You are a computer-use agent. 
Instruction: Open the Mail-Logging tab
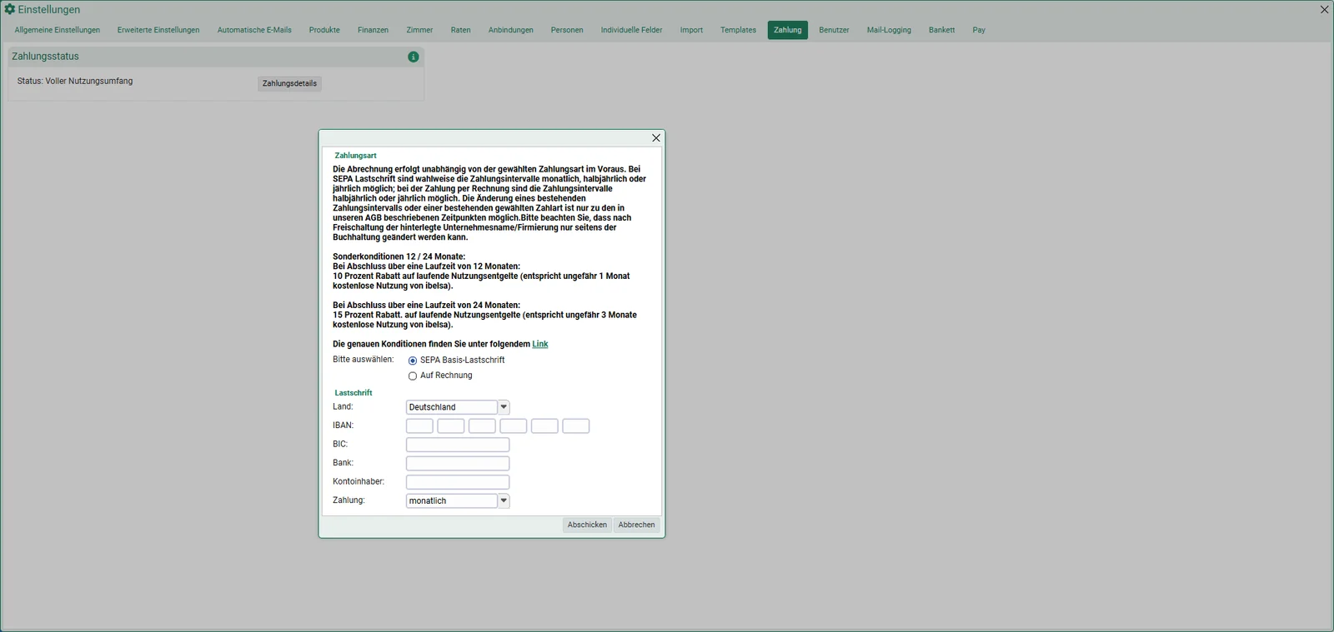[889, 30]
